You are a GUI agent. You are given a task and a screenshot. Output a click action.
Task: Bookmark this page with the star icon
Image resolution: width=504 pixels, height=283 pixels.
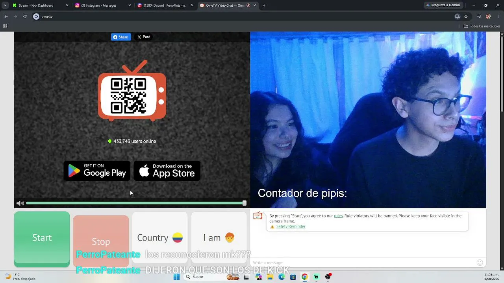[466, 17]
